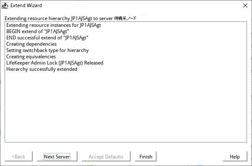Click the greyed-out Back button
This screenshot has width=252, height=166.
tap(18, 156)
